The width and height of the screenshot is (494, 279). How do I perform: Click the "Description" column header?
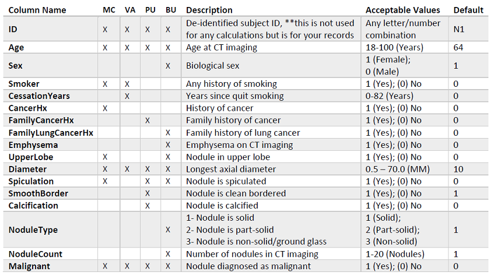click(209, 10)
